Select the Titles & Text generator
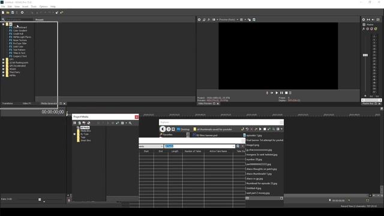 [19, 53]
